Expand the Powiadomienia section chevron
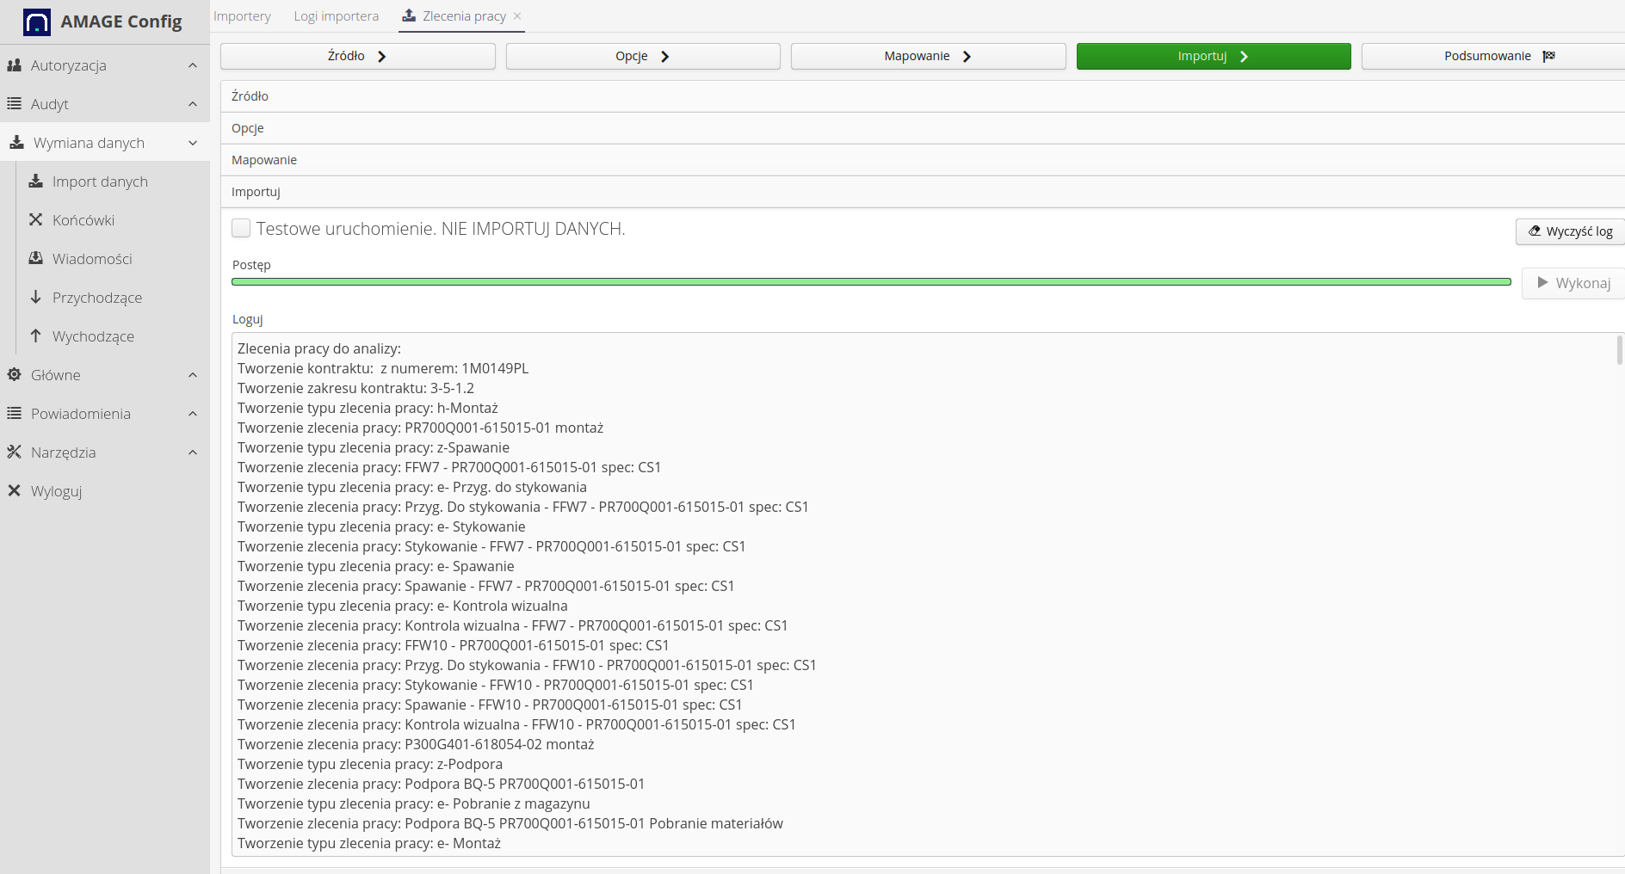The width and height of the screenshot is (1625, 874). pyautogui.click(x=193, y=414)
